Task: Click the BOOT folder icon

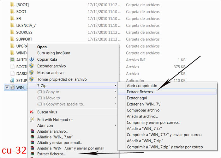Action: pyautogui.click(x=12, y=11)
